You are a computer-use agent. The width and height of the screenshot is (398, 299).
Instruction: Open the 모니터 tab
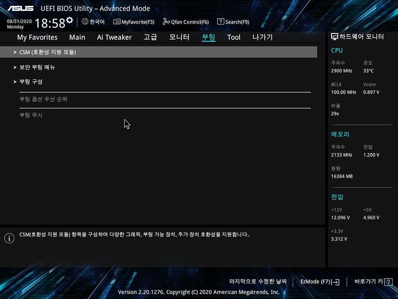click(x=179, y=37)
